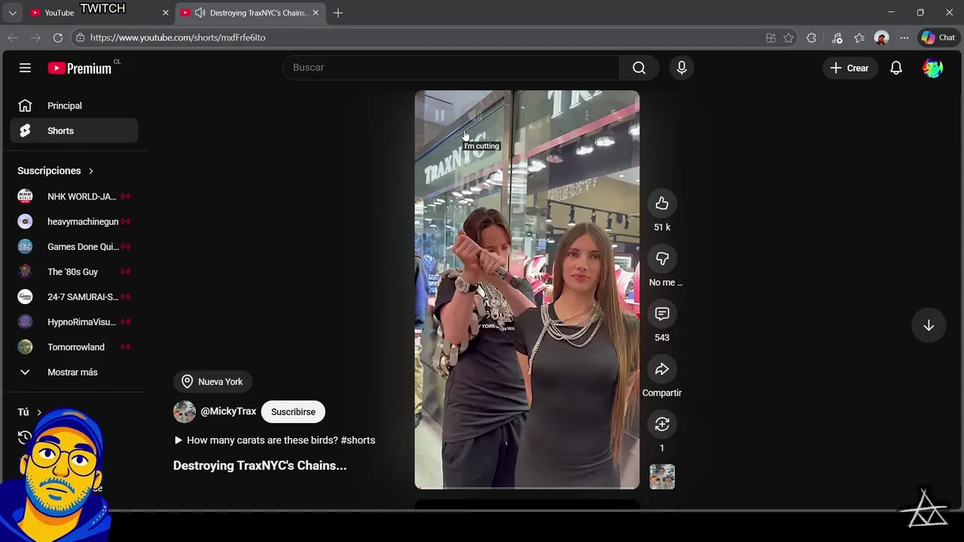
Task: Go to the next Short arrow
Action: pyautogui.click(x=929, y=325)
